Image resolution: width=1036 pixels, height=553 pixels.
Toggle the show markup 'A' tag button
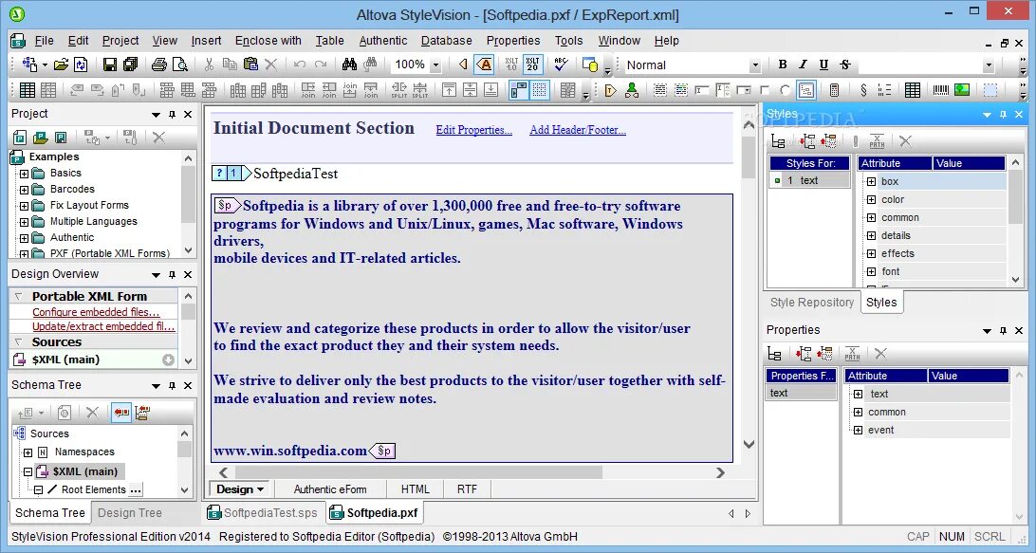pos(485,65)
